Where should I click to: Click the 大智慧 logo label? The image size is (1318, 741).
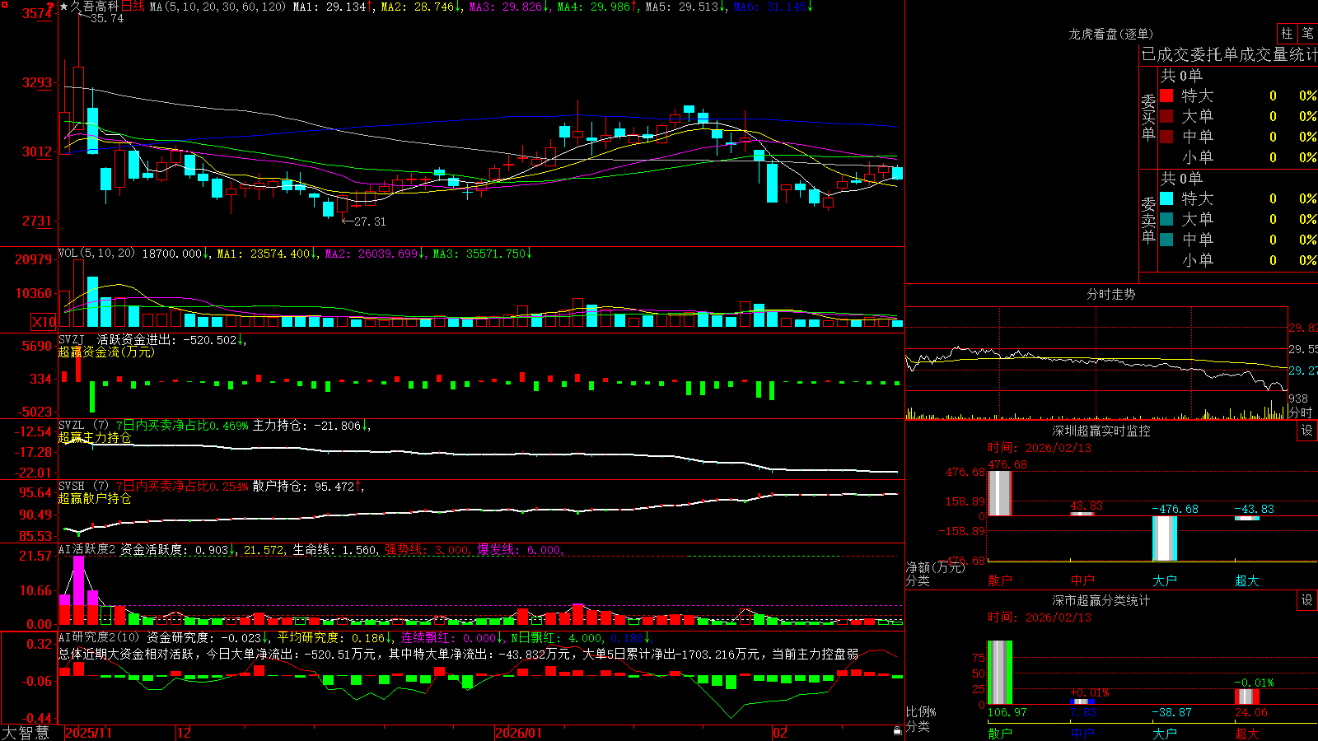pyautogui.click(x=26, y=732)
